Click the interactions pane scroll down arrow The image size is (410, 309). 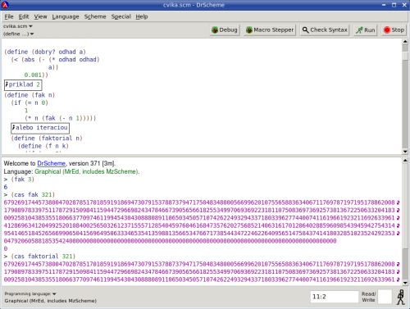click(x=405, y=283)
